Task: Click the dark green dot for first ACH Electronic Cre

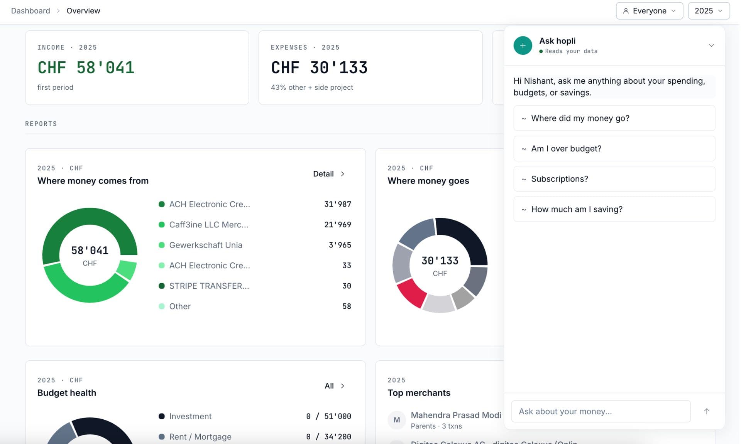Action: pyautogui.click(x=162, y=204)
